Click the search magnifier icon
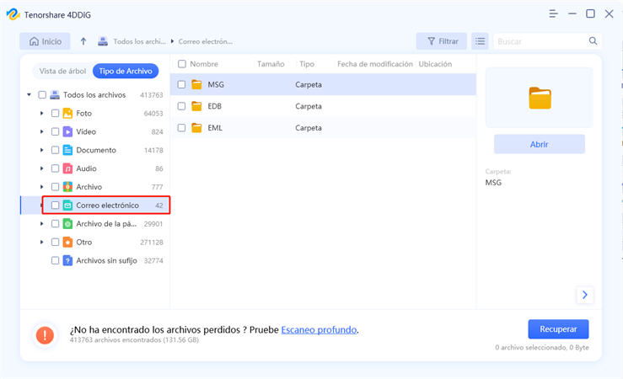The image size is (623, 379). pos(593,41)
